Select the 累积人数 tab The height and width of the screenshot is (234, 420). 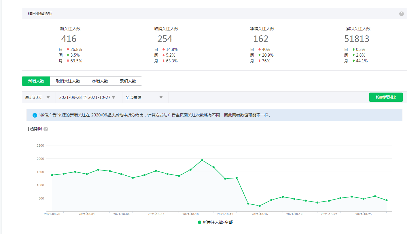[128, 81]
